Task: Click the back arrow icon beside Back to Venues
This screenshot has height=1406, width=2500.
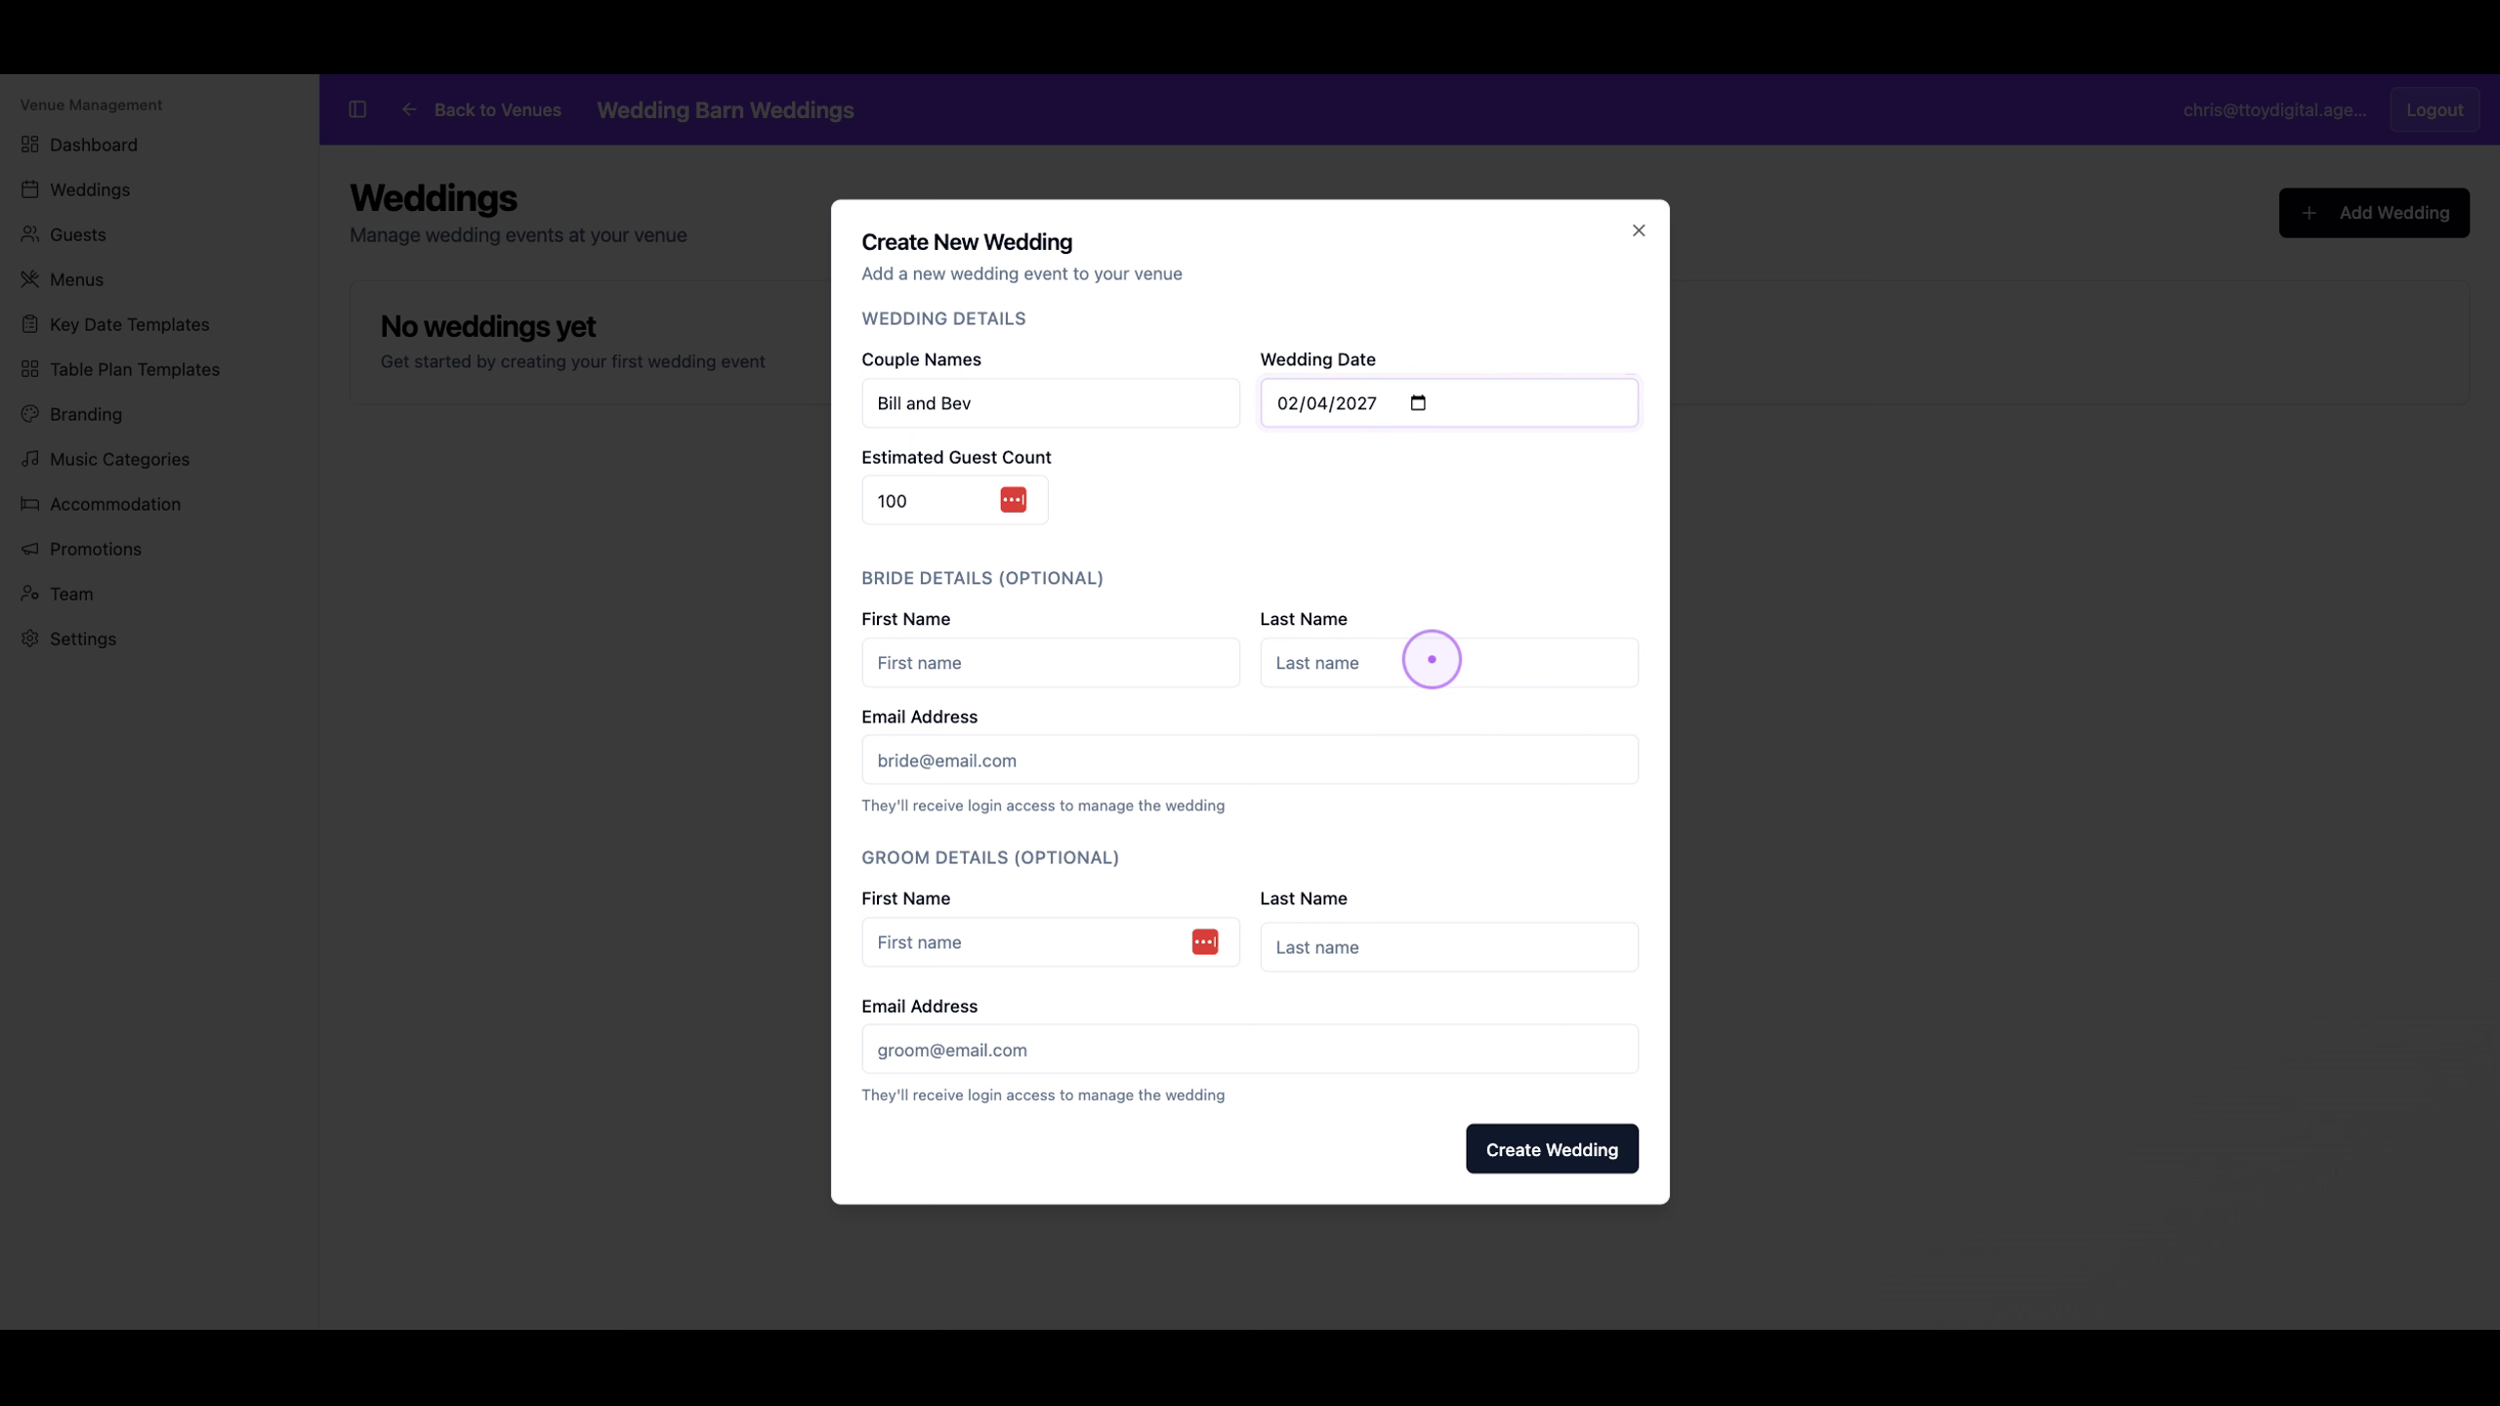Action: click(x=409, y=109)
